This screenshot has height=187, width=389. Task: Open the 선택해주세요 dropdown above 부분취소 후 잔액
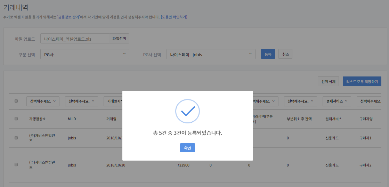[300, 101]
